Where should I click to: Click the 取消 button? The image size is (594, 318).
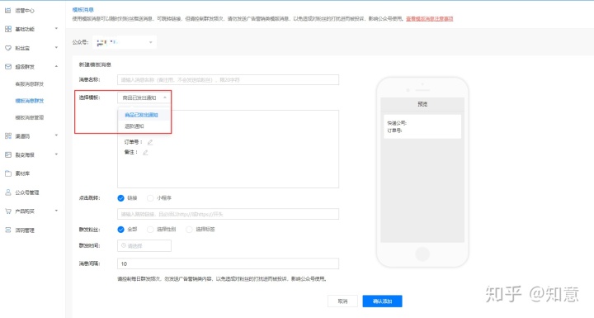click(x=342, y=301)
